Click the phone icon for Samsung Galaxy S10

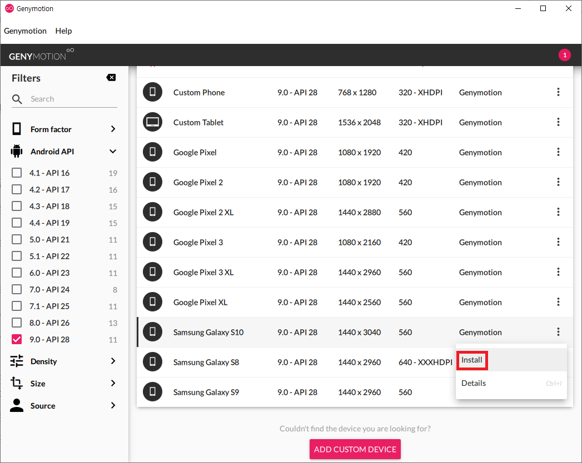[152, 332]
